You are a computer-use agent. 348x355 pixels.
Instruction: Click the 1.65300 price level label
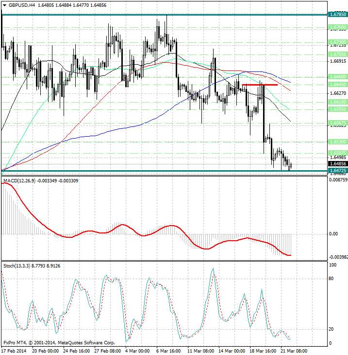click(x=337, y=142)
